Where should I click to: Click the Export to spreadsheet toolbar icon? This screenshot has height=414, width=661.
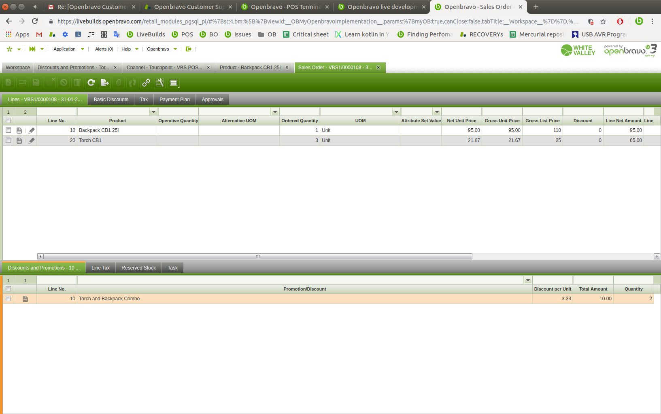pos(105,83)
